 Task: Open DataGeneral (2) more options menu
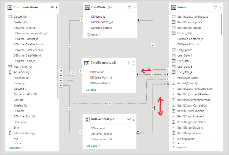(x=134, y=119)
